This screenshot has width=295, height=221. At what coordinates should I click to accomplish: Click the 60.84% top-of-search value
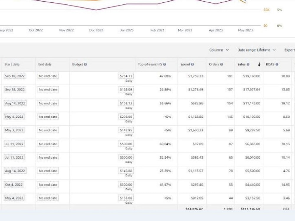tap(165, 144)
